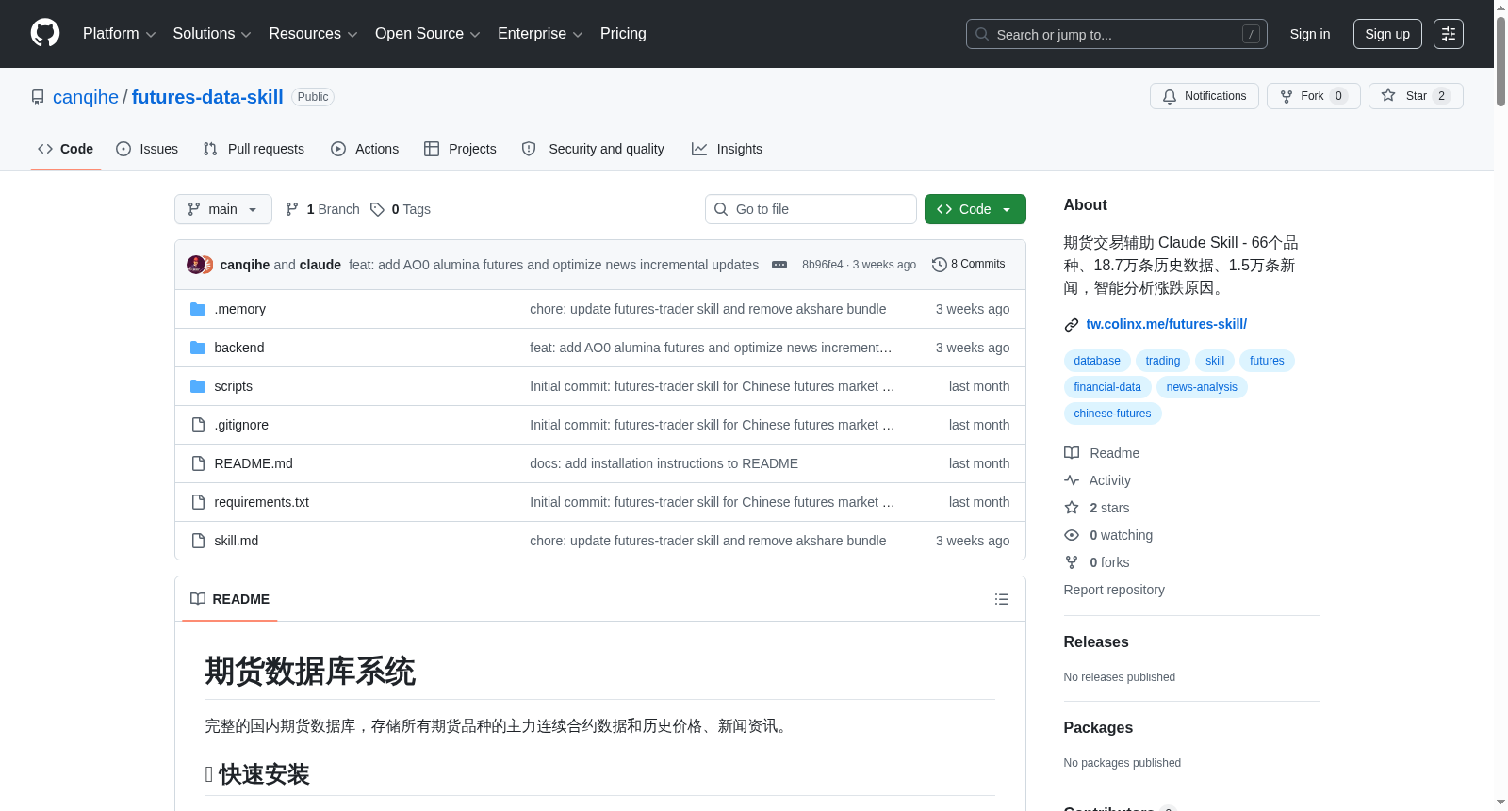Click the financial-data topic tag
The height and width of the screenshot is (811, 1508).
(1107, 387)
